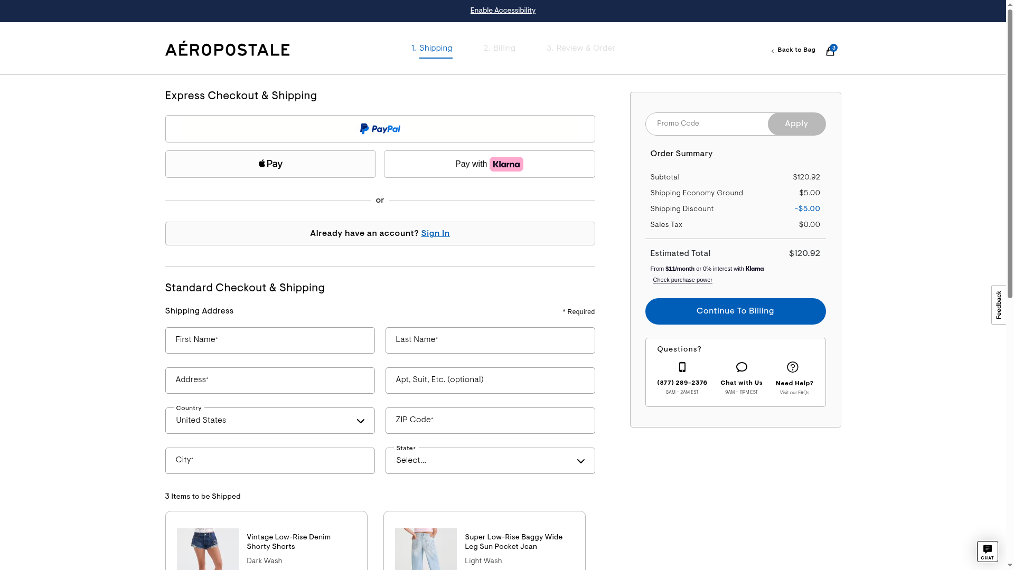Click into the ZIP Code field
This screenshot has height=570, width=1014.
click(490, 421)
